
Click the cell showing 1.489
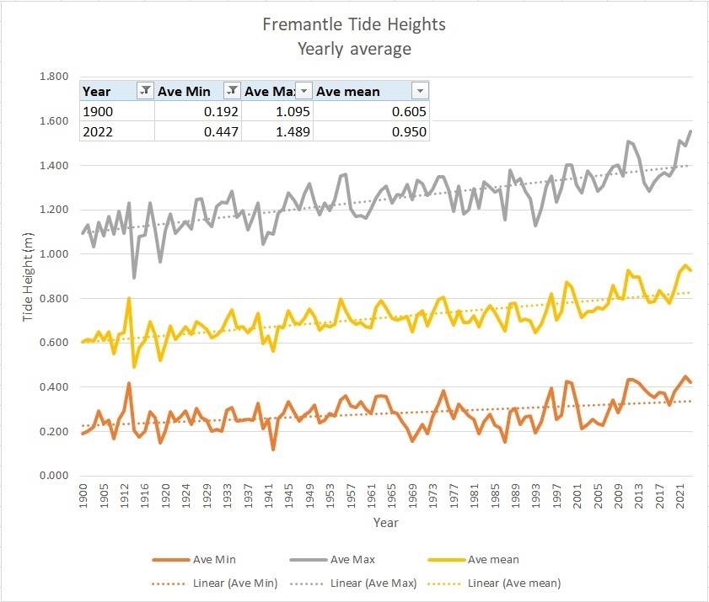[x=277, y=131]
